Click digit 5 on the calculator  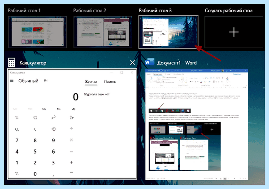[35, 152]
